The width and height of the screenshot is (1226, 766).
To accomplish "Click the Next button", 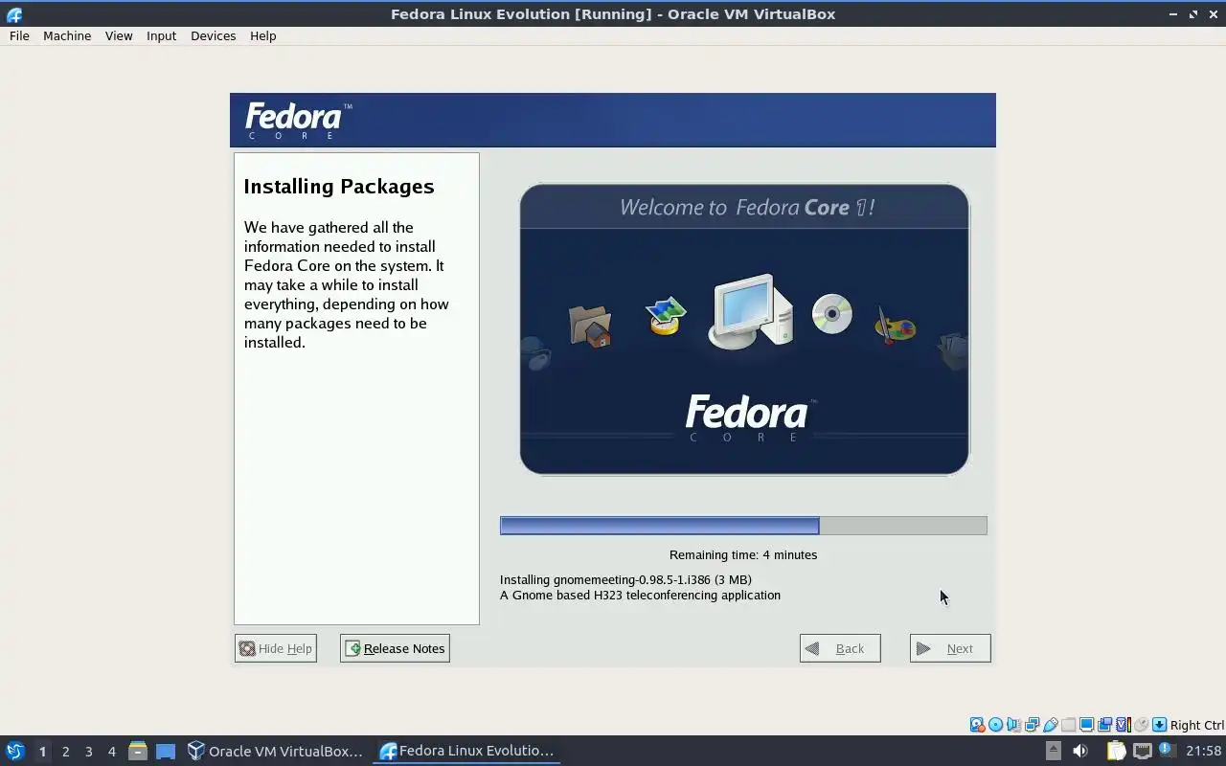I will (x=950, y=648).
